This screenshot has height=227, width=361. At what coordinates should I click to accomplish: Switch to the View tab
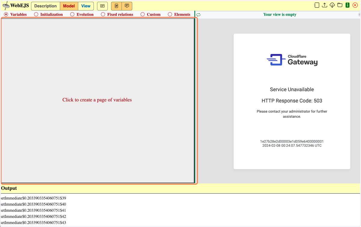[86, 6]
